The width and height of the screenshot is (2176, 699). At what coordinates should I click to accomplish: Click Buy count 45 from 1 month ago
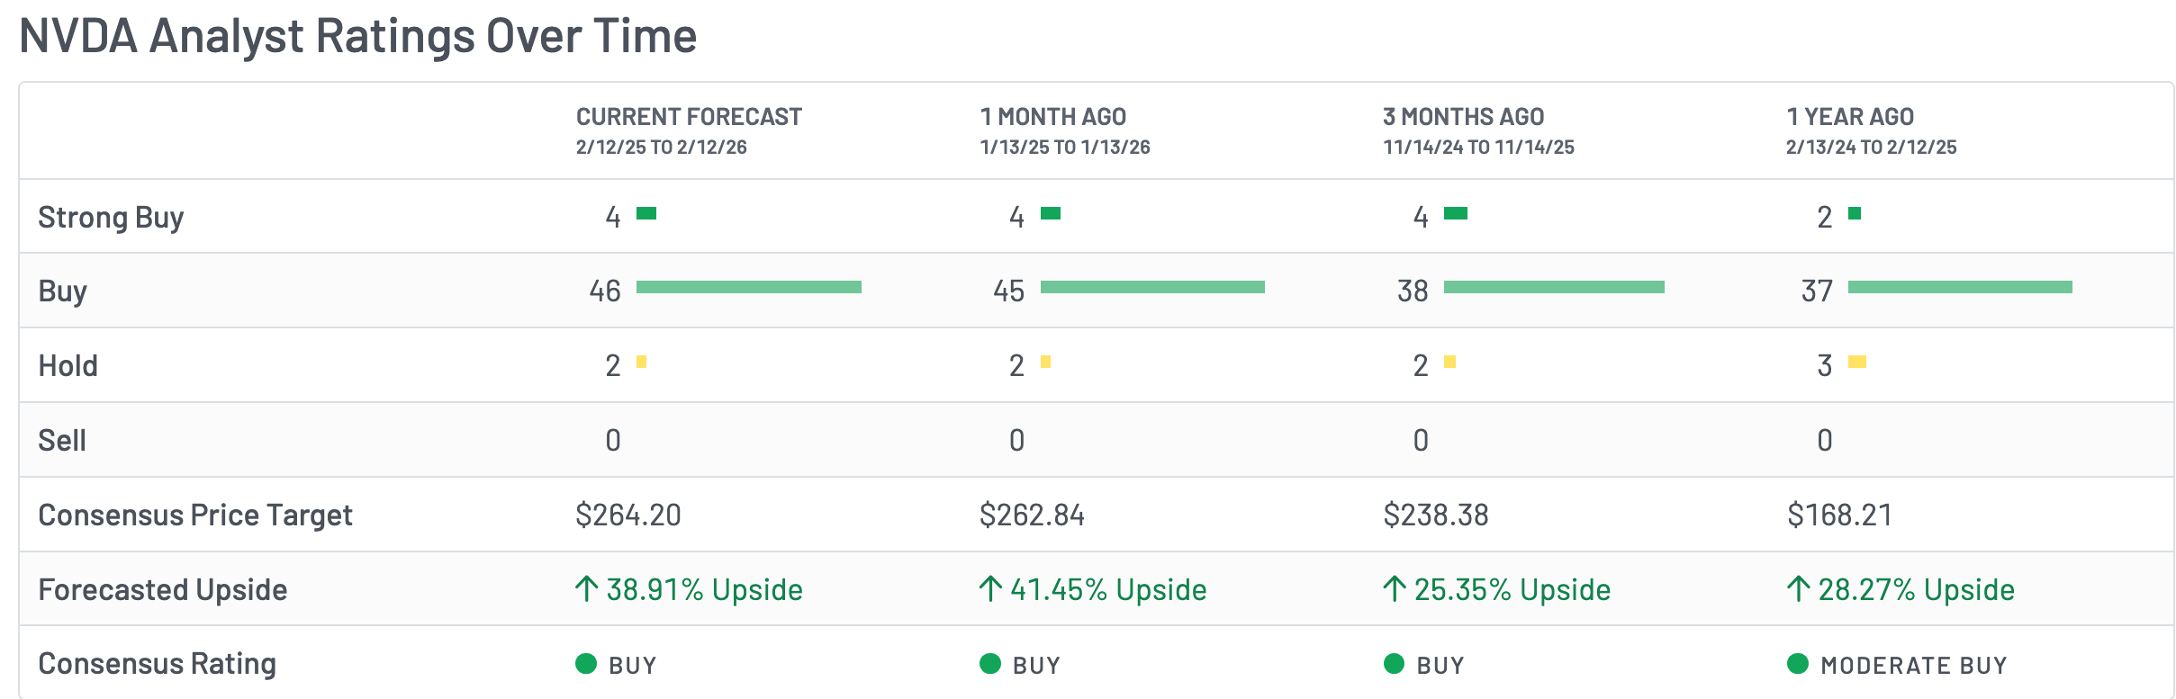1009,291
